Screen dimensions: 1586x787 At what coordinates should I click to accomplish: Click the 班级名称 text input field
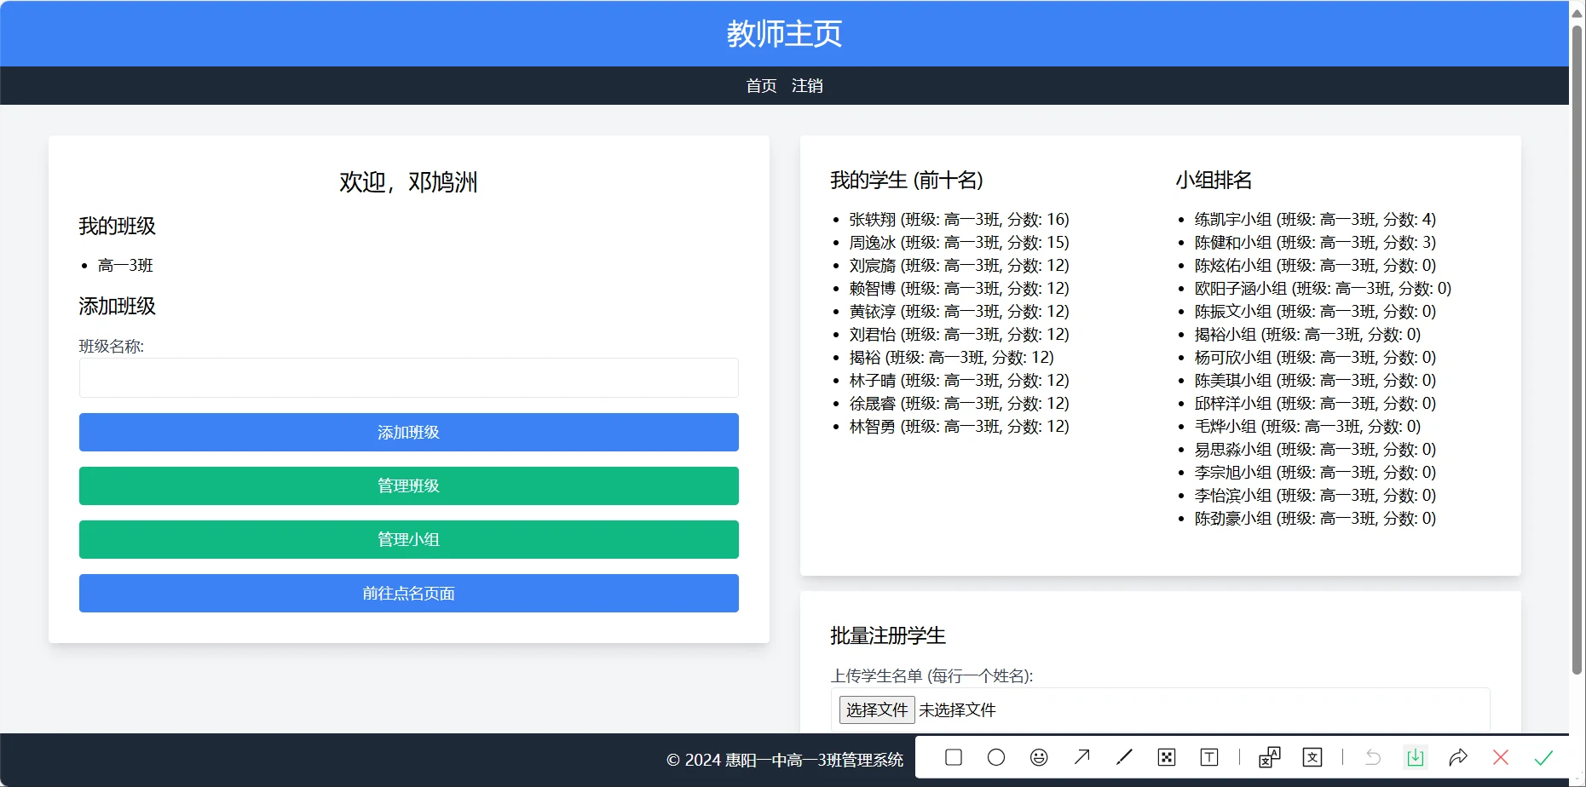point(409,377)
